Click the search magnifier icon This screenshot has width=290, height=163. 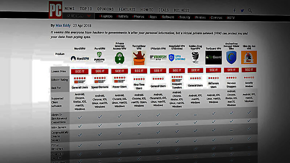point(250,11)
